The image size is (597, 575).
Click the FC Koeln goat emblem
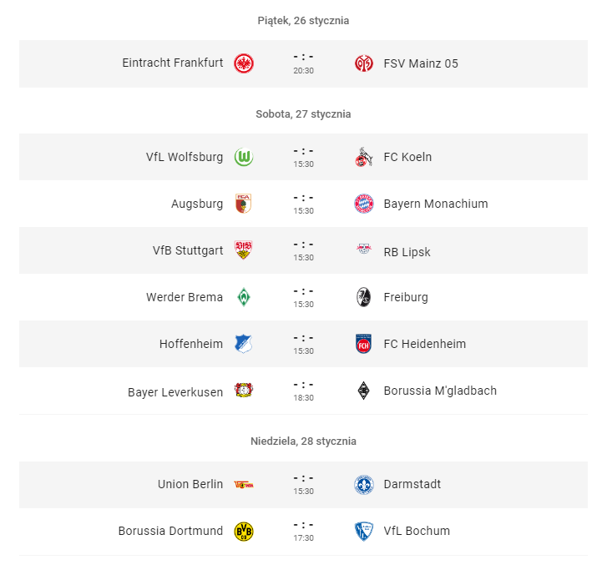(363, 157)
